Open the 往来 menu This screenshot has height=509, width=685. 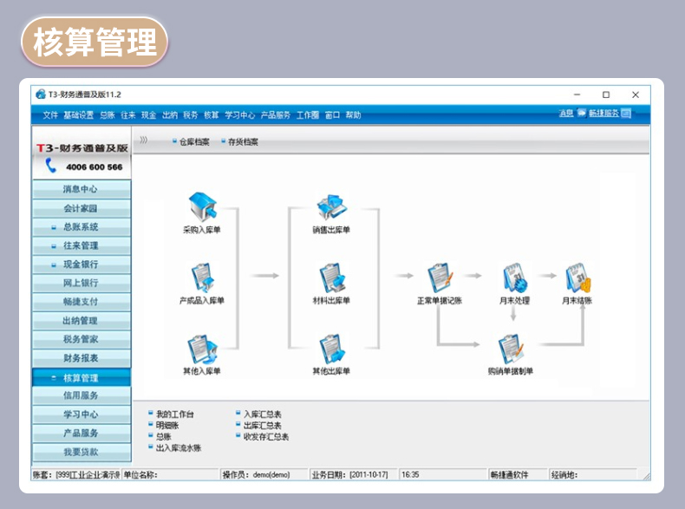[x=128, y=115]
